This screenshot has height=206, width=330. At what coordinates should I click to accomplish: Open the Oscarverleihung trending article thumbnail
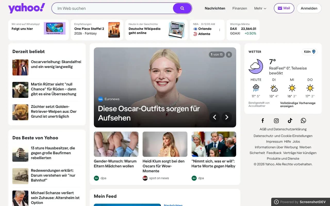[20, 67]
